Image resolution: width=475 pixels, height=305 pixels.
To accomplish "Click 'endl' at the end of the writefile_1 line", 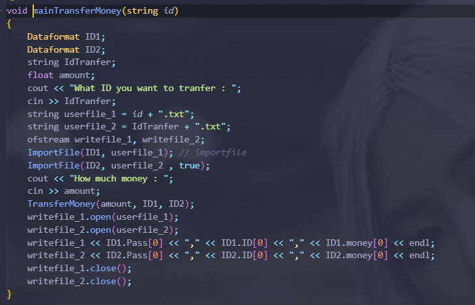I will click(x=419, y=243).
